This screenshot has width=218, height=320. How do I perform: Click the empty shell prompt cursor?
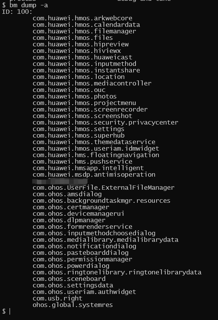tap(10, 312)
